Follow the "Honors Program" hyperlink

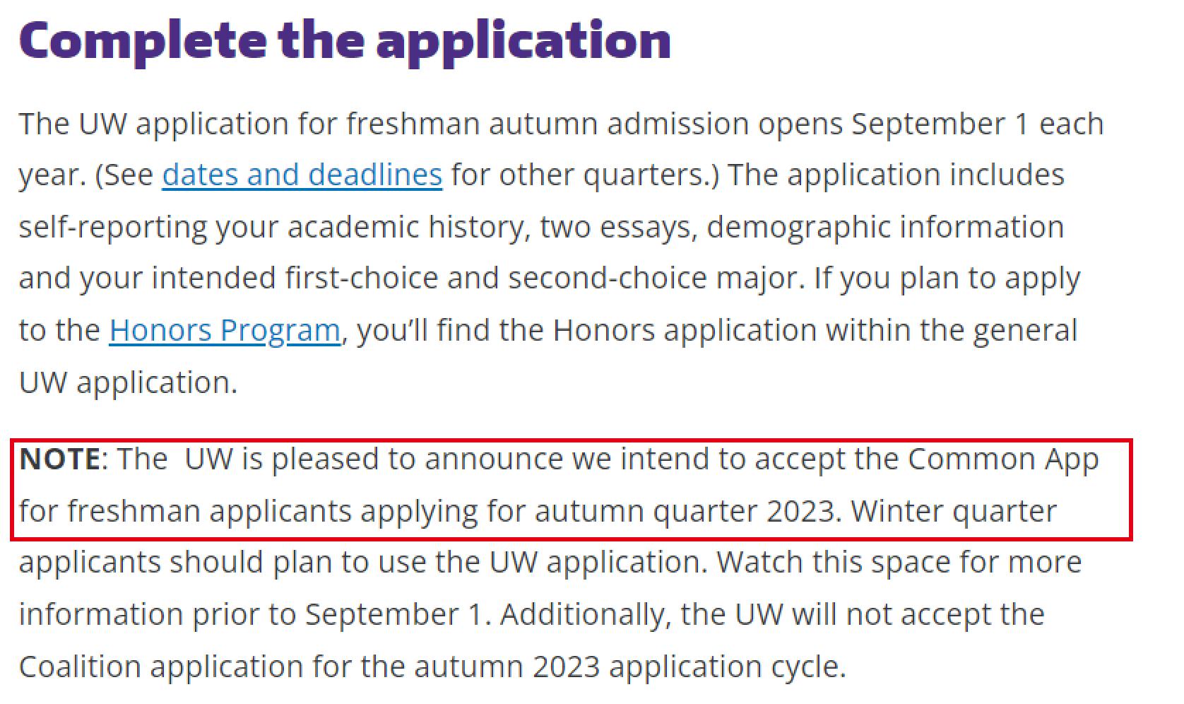[224, 330]
